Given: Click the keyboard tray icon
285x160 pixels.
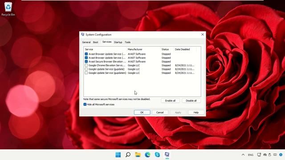Looking at the screenshot, I should click(x=275, y=155).
